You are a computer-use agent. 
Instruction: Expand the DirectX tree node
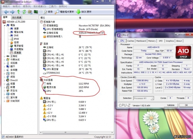(5, 80)
